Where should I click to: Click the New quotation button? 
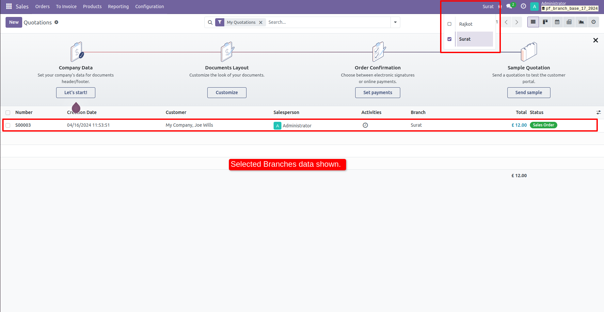[x=14, y=22]
